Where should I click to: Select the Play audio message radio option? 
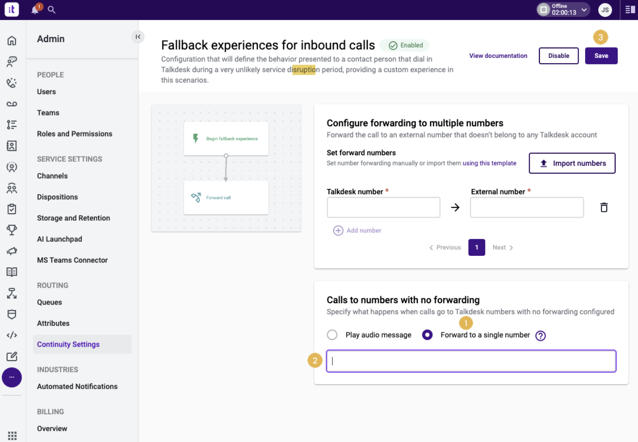(332, 335)
